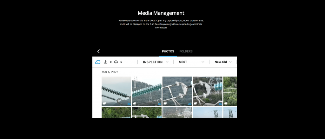This screenshot has height=139, width=325.
Task: Open the second-row hazy tower thumbnail
Action: [177, 112]
